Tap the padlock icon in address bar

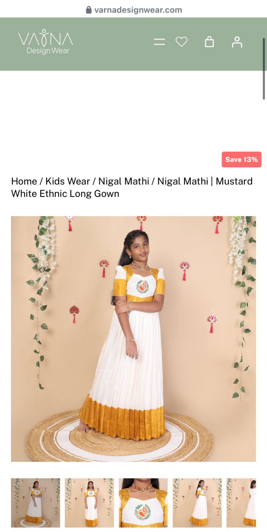[x=89, y=10]
